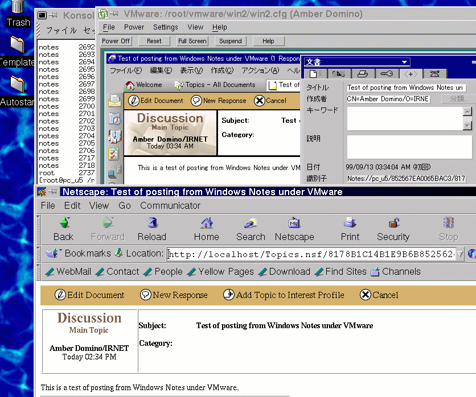Select the fields tab icon in properties box
Screen dimensions: 476x397
tap(338, 74)
